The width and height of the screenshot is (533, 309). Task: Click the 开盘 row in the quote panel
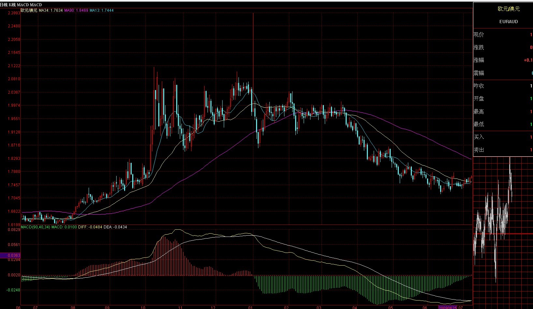tap(503, 99)
